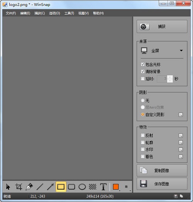Click the copy icon in status bar
193x202 pixels.
181,196
